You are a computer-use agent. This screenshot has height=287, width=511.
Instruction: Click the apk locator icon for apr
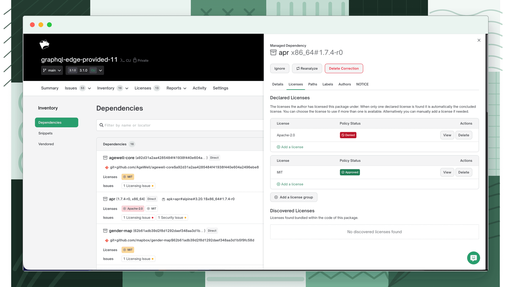163,199
